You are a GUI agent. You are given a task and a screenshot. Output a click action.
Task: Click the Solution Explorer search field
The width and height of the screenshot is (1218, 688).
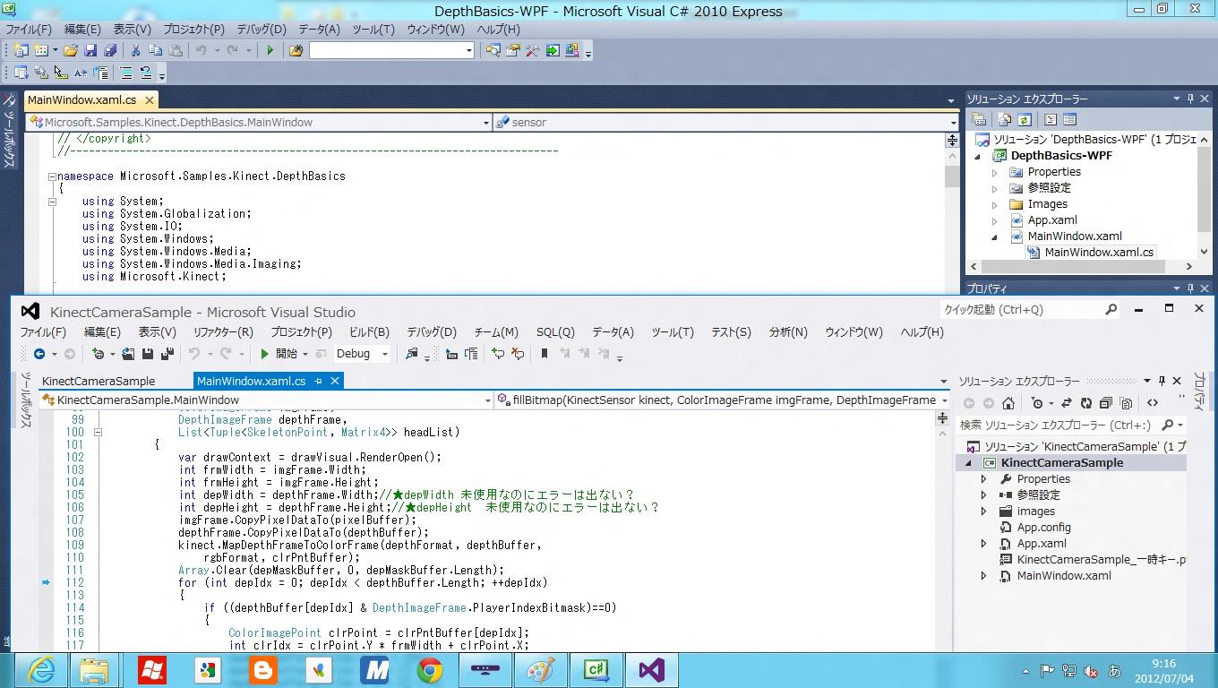coord(1057,425)
